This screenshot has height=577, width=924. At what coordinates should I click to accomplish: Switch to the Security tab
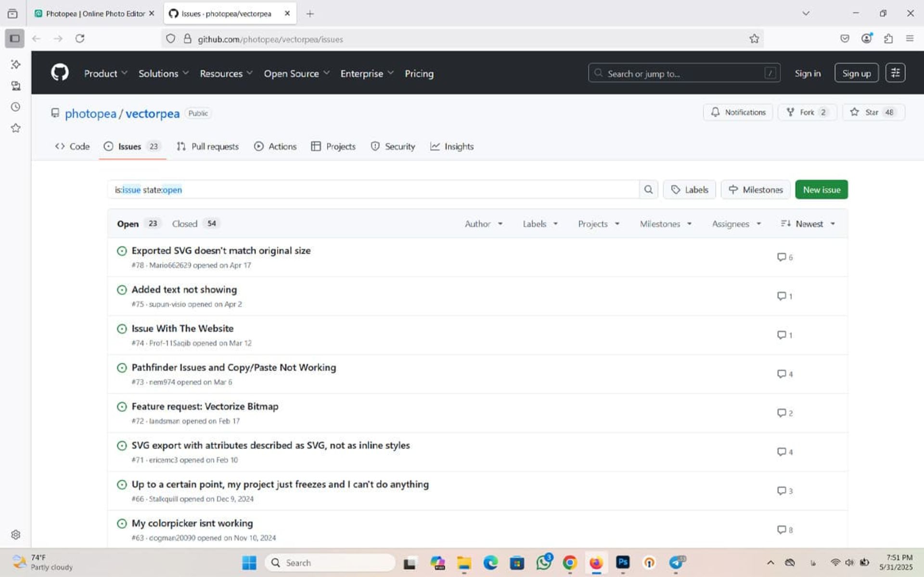pos(393,146)
